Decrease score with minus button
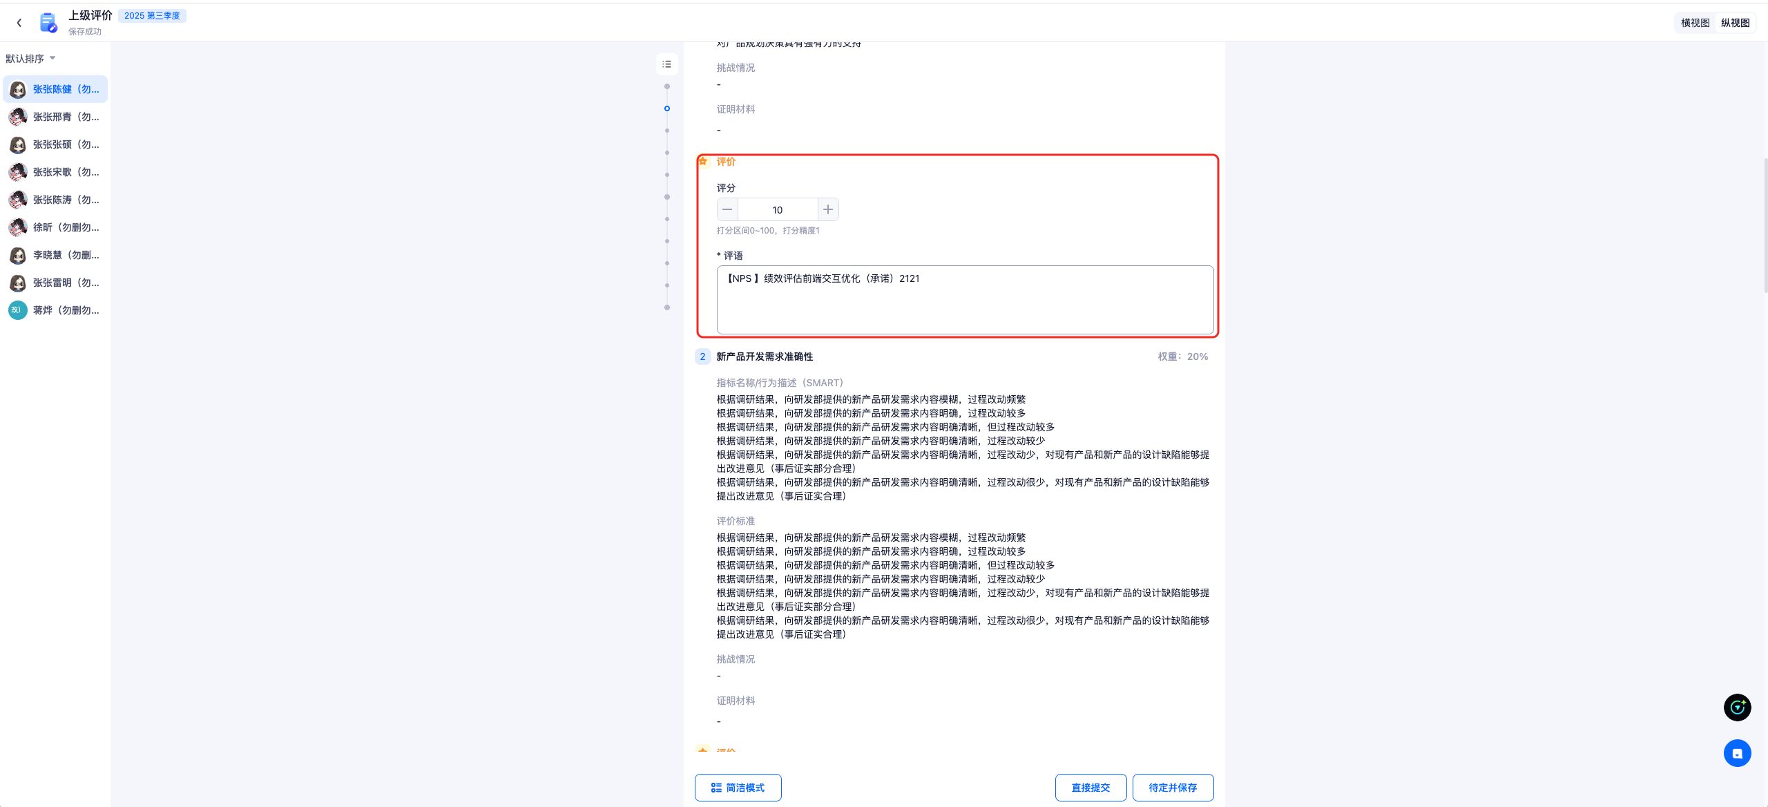This screenshot has height=807, width=1768. pos(727,209)
